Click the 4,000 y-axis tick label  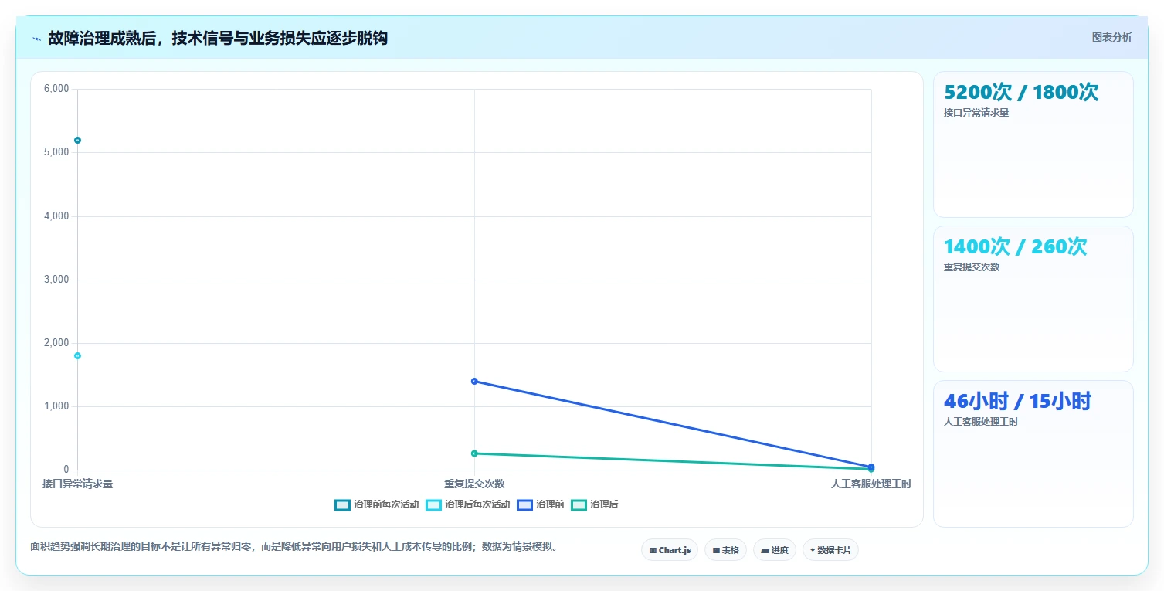(56, 216)
